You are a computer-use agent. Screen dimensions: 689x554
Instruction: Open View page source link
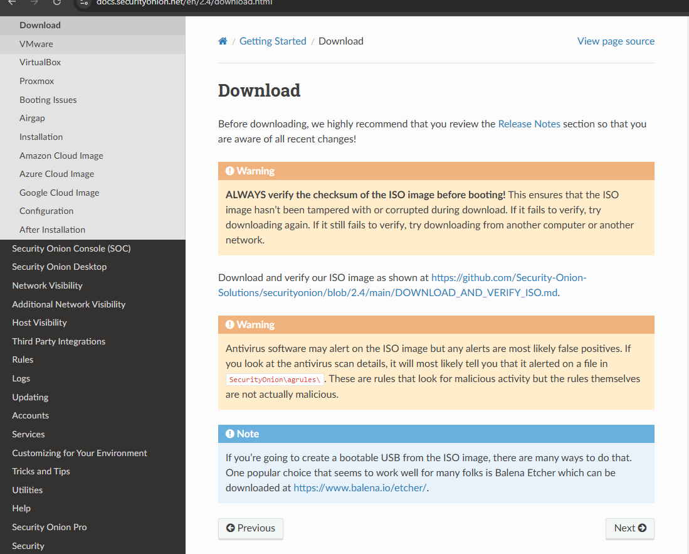click(616, 41)
